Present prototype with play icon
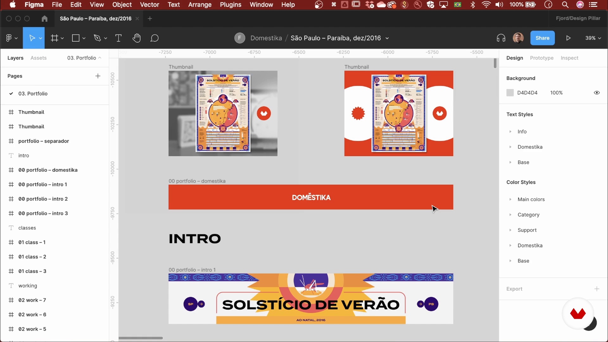 [568, 38]
